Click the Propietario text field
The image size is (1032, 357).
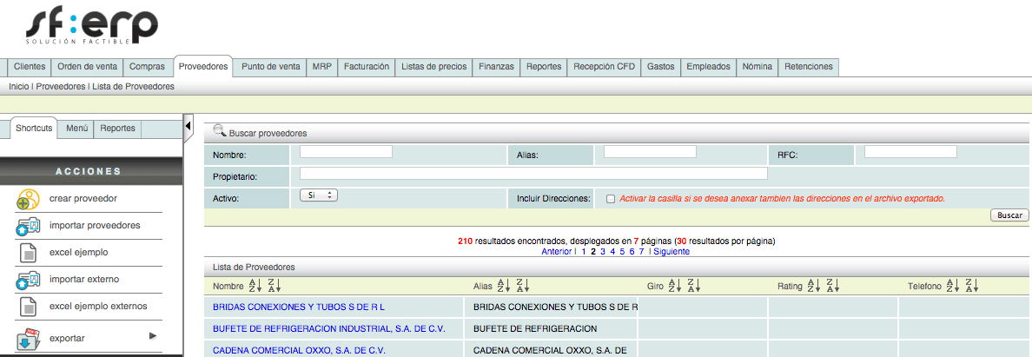(533, 174)
